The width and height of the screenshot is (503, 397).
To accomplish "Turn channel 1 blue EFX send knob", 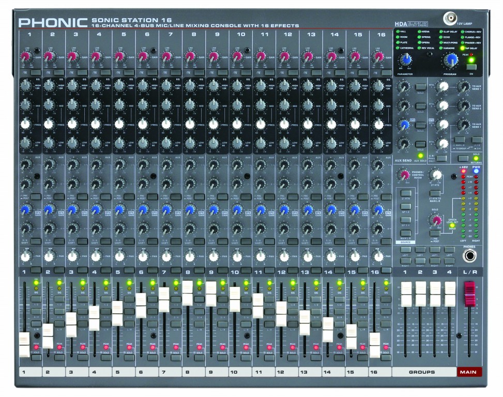I will click(x=26, y=210).
